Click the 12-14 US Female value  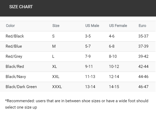(x=114, y=77)
